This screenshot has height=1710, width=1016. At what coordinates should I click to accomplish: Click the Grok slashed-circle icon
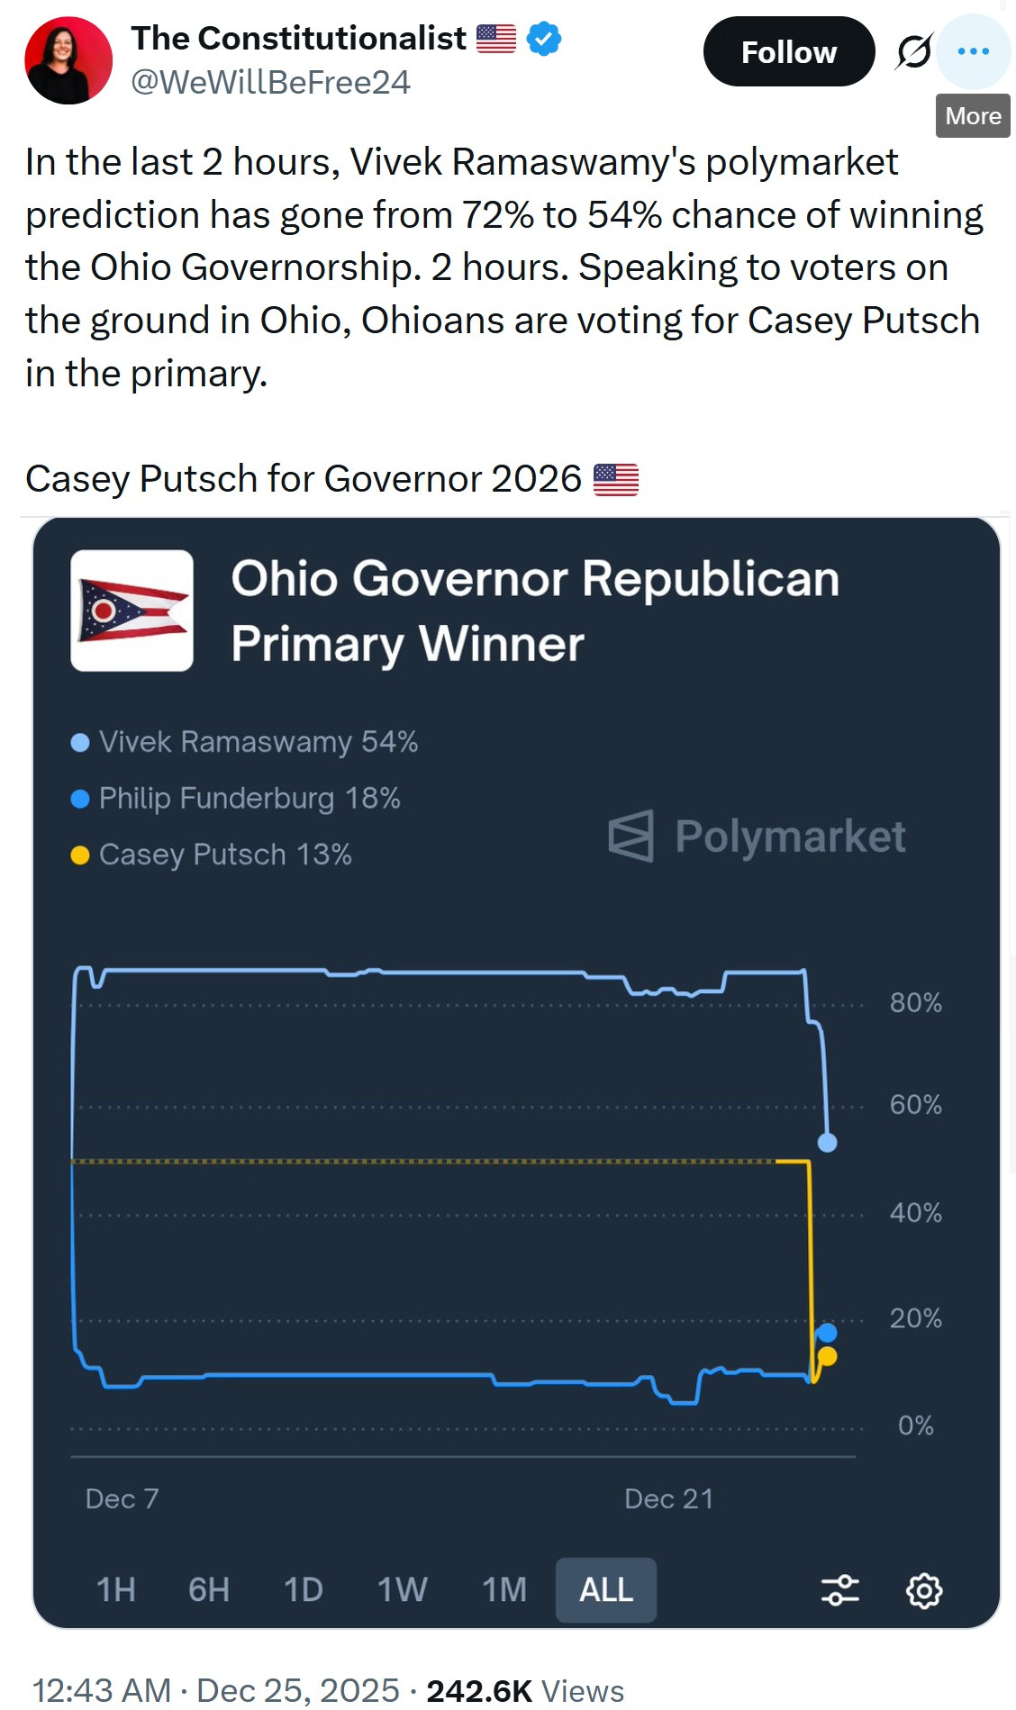913,51
